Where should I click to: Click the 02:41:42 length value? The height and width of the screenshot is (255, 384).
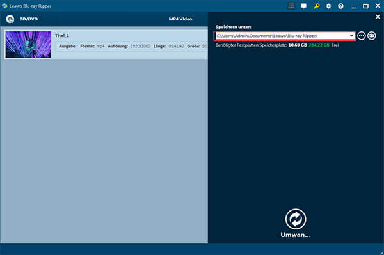pyautogui.click(x=176, y=46)
